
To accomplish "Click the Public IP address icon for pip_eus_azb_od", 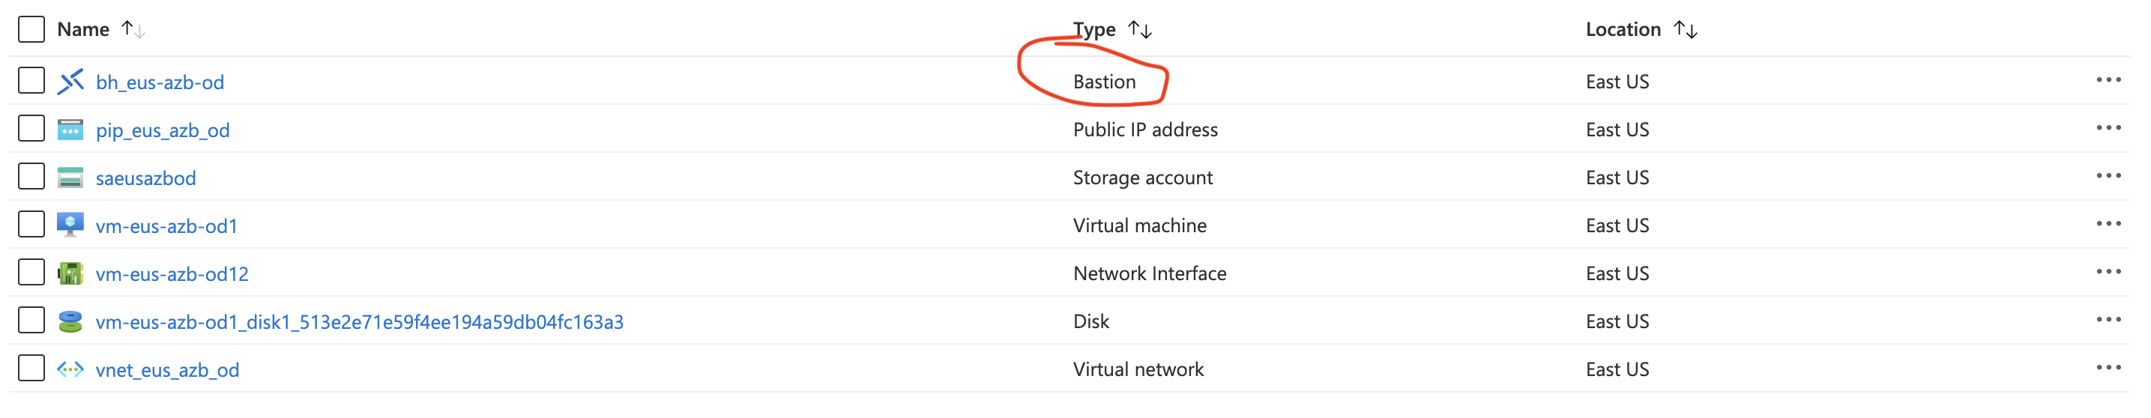I will click(70, 130).
